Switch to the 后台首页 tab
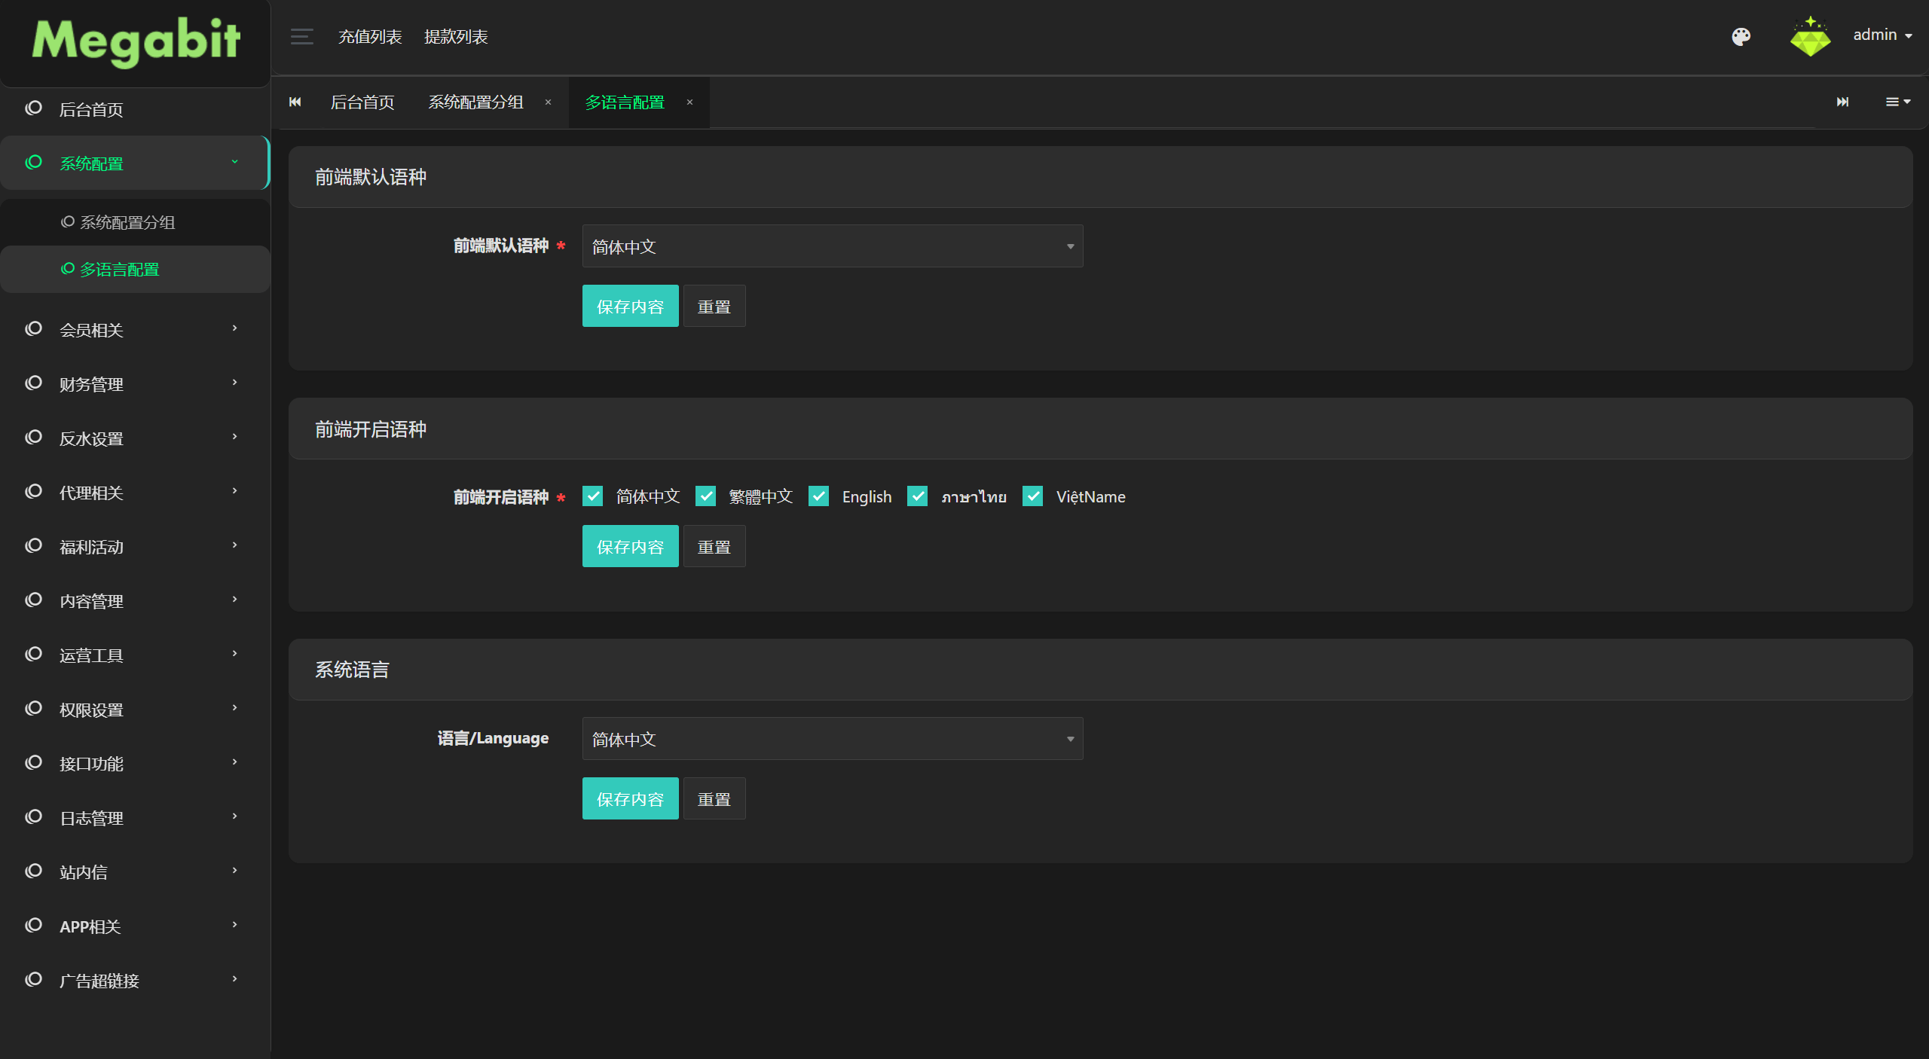This screenshot has height=1059, width=1929. pos(362,102)
